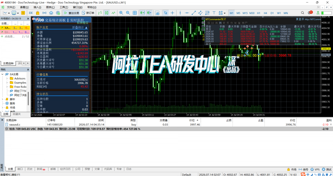Select the text label tool
The width and height of the screenshot is (333, 176).
(x=214, y=13)
